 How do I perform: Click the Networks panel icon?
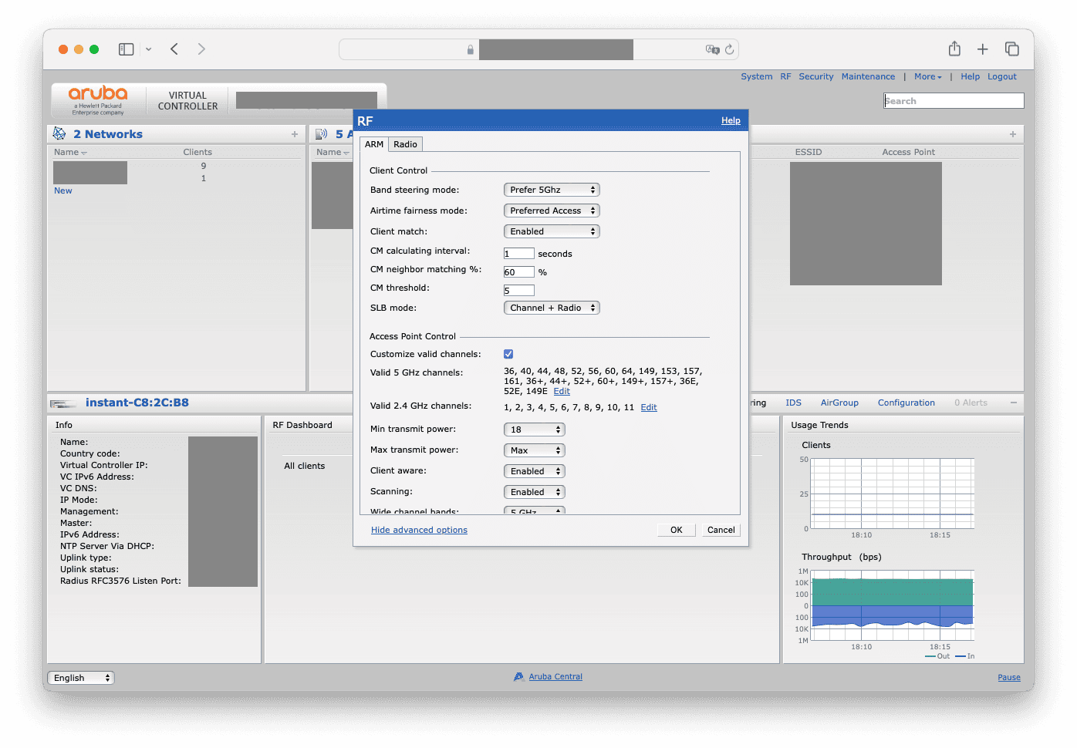59,133
